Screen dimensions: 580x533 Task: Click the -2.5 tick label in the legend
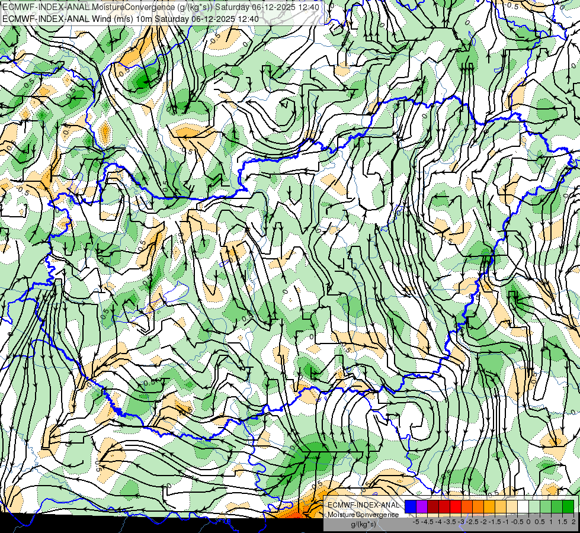tap(472, 522)
